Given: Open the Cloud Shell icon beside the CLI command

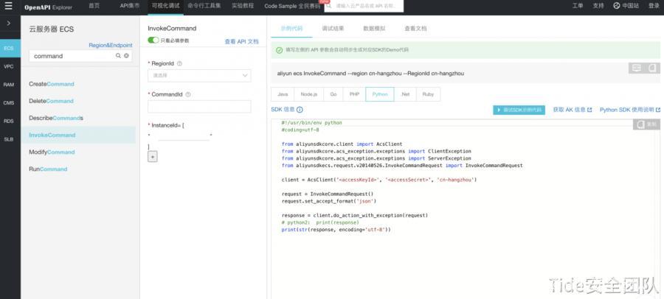Looking at the screenshot, I should point(637,68).
